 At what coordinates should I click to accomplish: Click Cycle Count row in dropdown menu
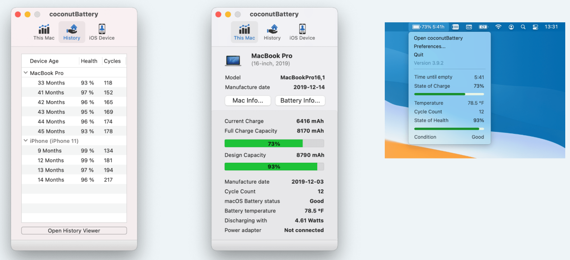[449, 112]
